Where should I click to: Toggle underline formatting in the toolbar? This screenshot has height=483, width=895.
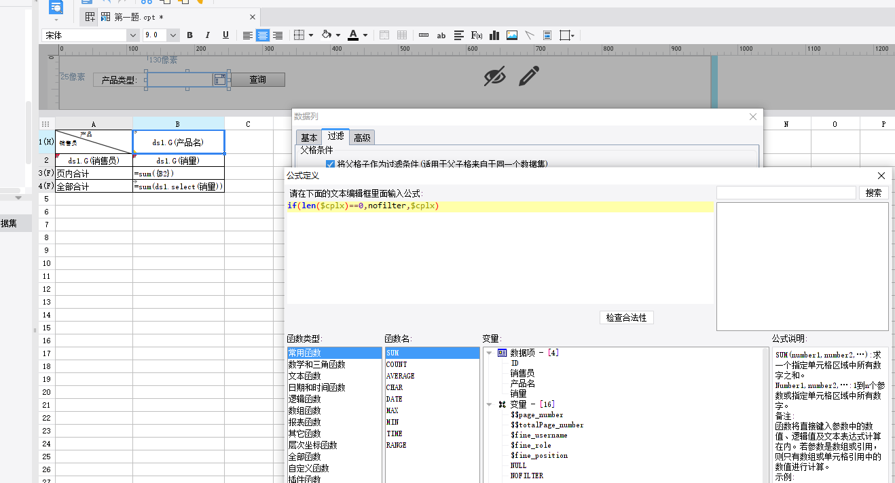[225, 35]
